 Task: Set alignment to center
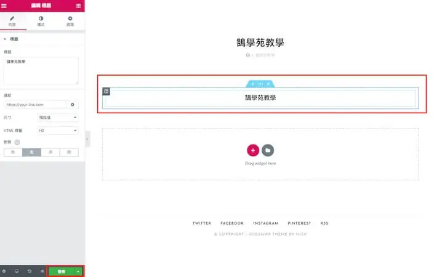(31, 152)
